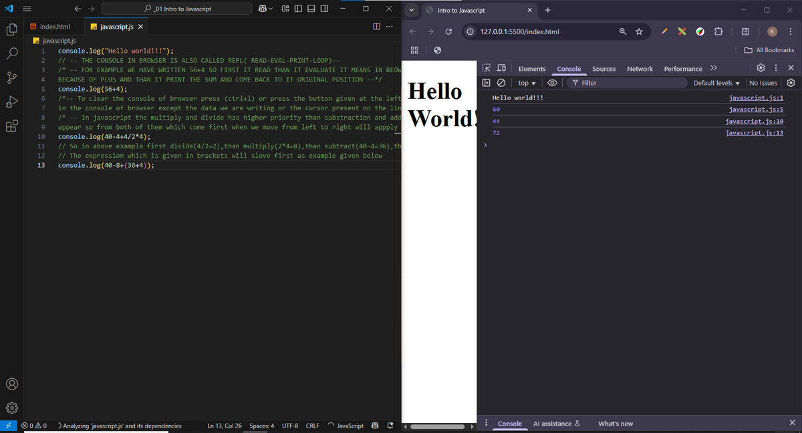Click the 127.0.0.1:5500 address bar
This screenshot has height=433, width=802.
519,31
